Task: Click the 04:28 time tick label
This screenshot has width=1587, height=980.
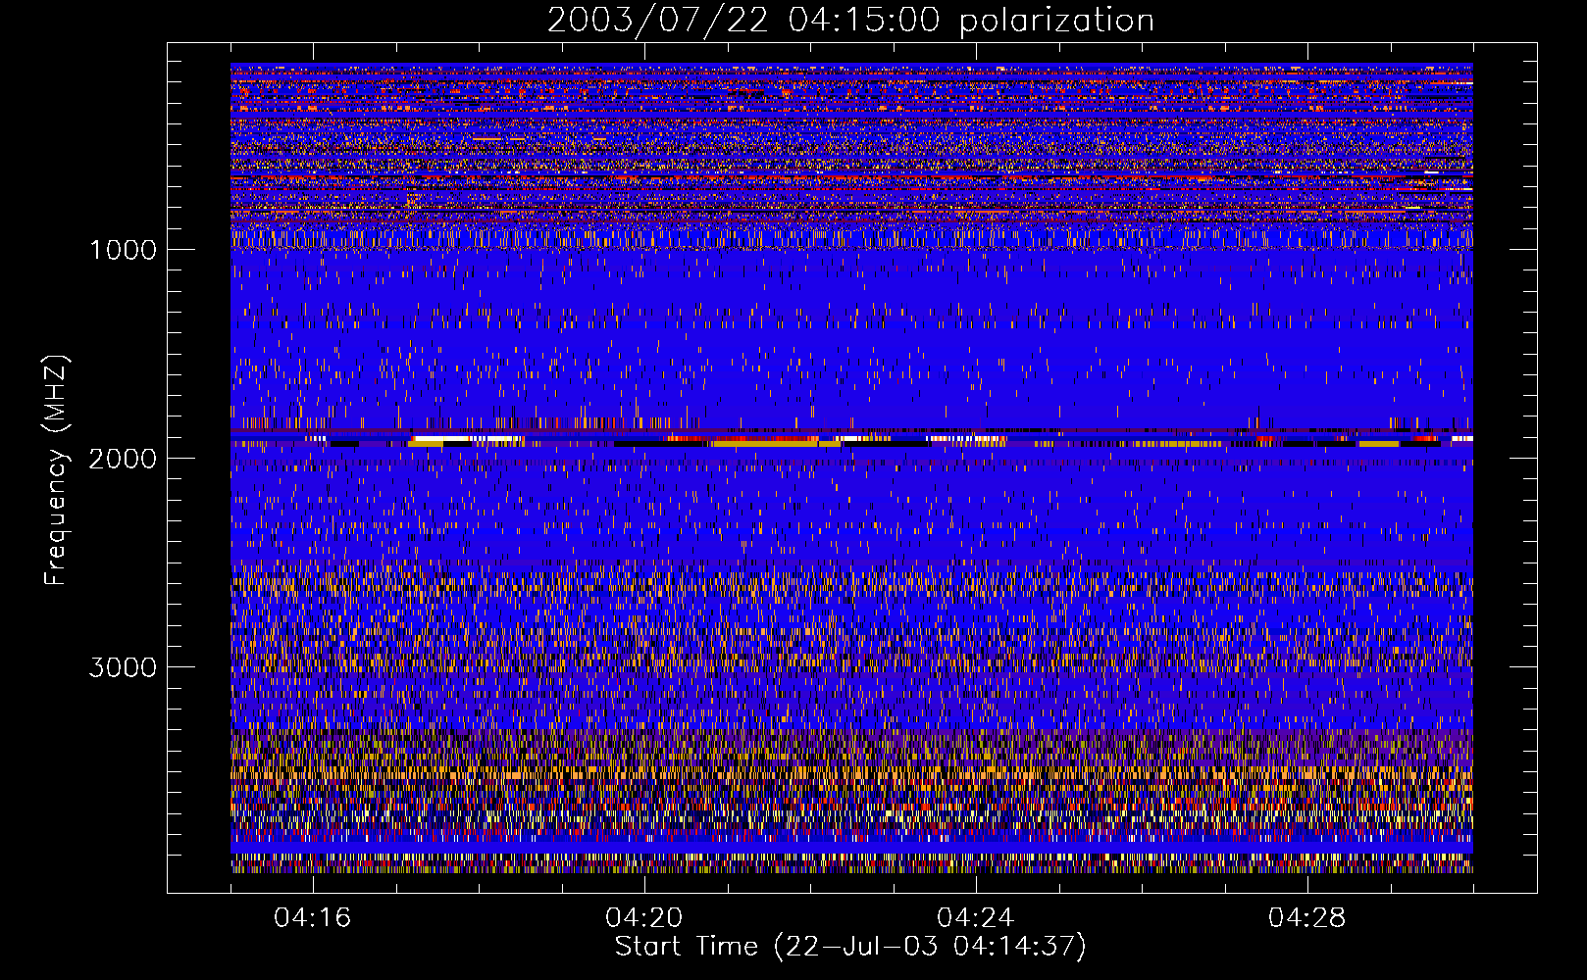Action: 1306,917
